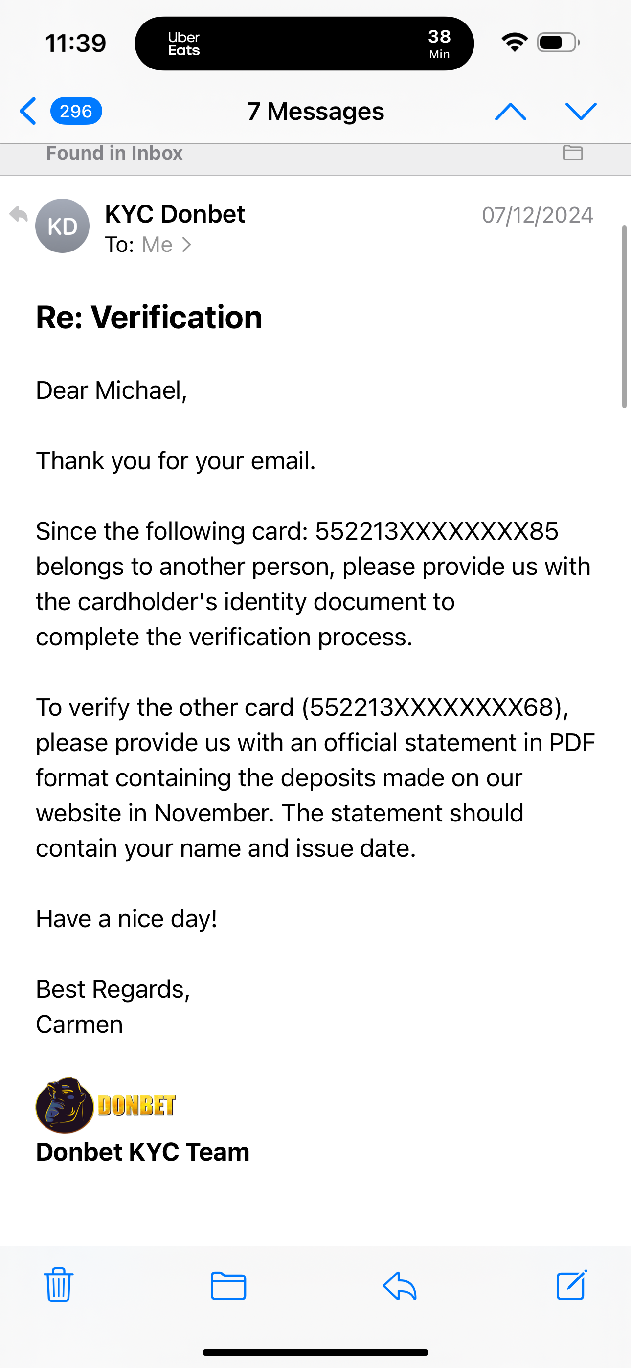
Task: Tap the reply arrow in bottom toolbar
Action: (400, 1285)
